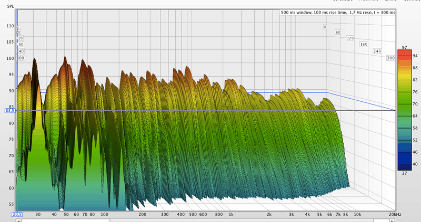Image resolution: width=421 pixels, height=222 pixels.
Task: Click the 0 label on the time axis
Action: pos(325,27)
